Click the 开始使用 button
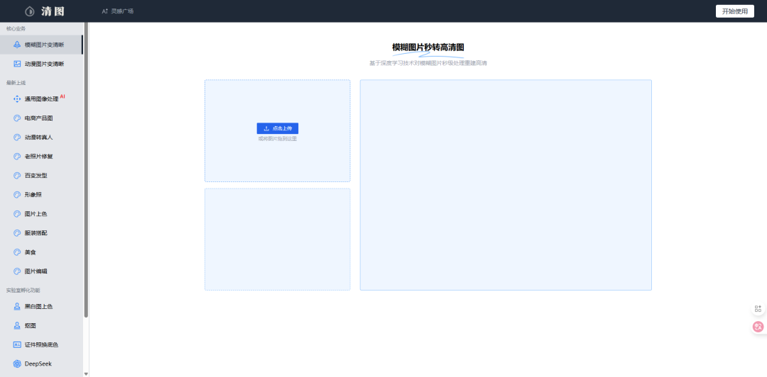Image resolution: width=767 pixels, height=377 pixels. point(735,11)
